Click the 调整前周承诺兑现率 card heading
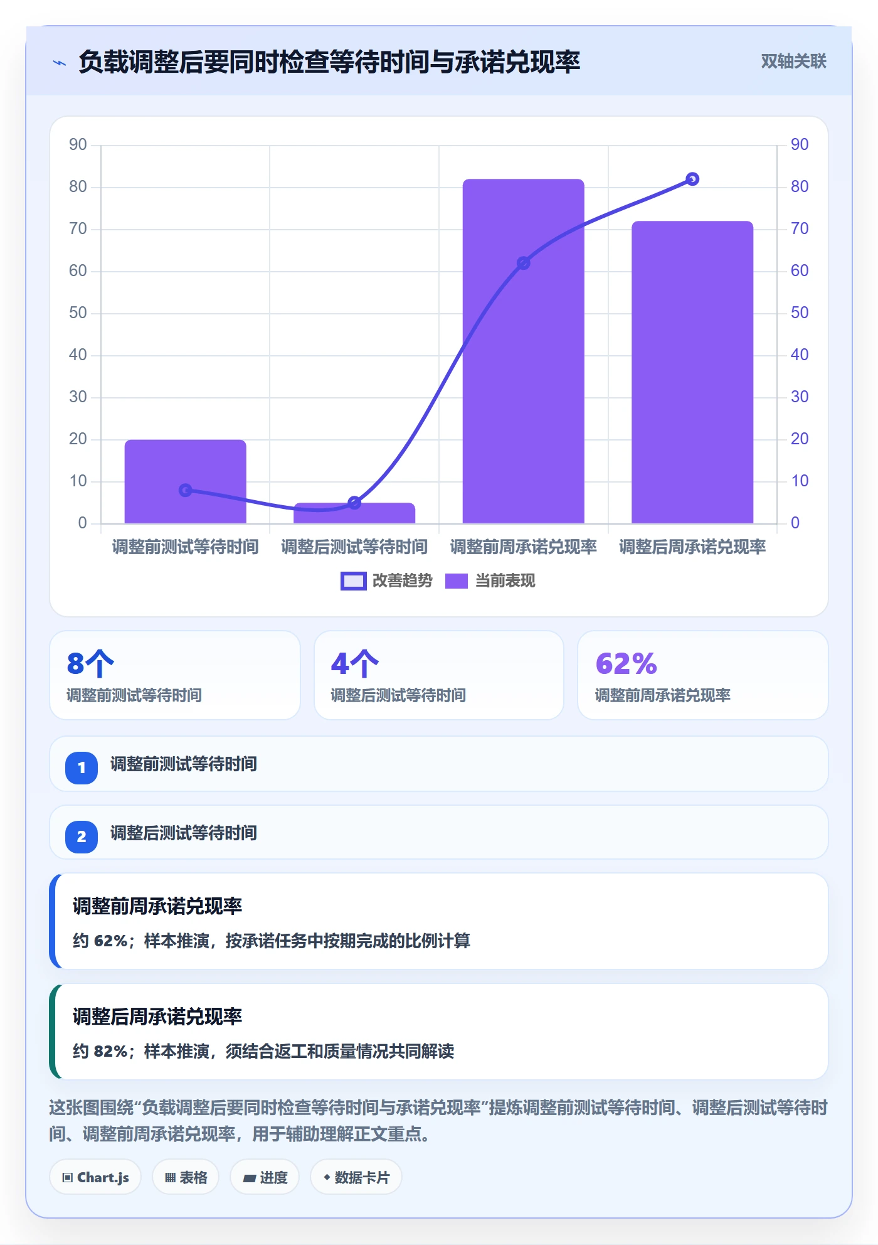This screenshot has height=1245, width=878. tap(157, 906)
